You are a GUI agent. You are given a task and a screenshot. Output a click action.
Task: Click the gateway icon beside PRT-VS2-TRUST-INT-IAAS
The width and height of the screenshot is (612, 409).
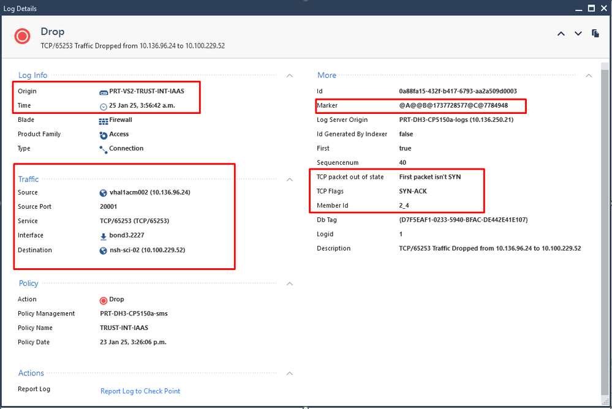[x=104, y=92]
